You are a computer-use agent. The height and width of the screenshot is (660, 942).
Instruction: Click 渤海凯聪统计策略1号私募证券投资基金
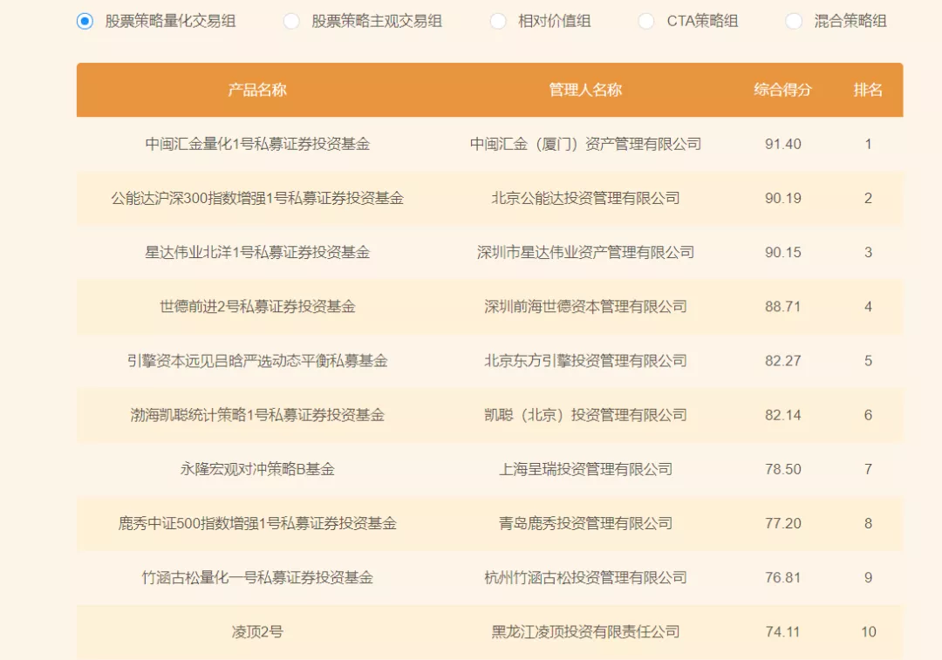[x=257, y=415]
